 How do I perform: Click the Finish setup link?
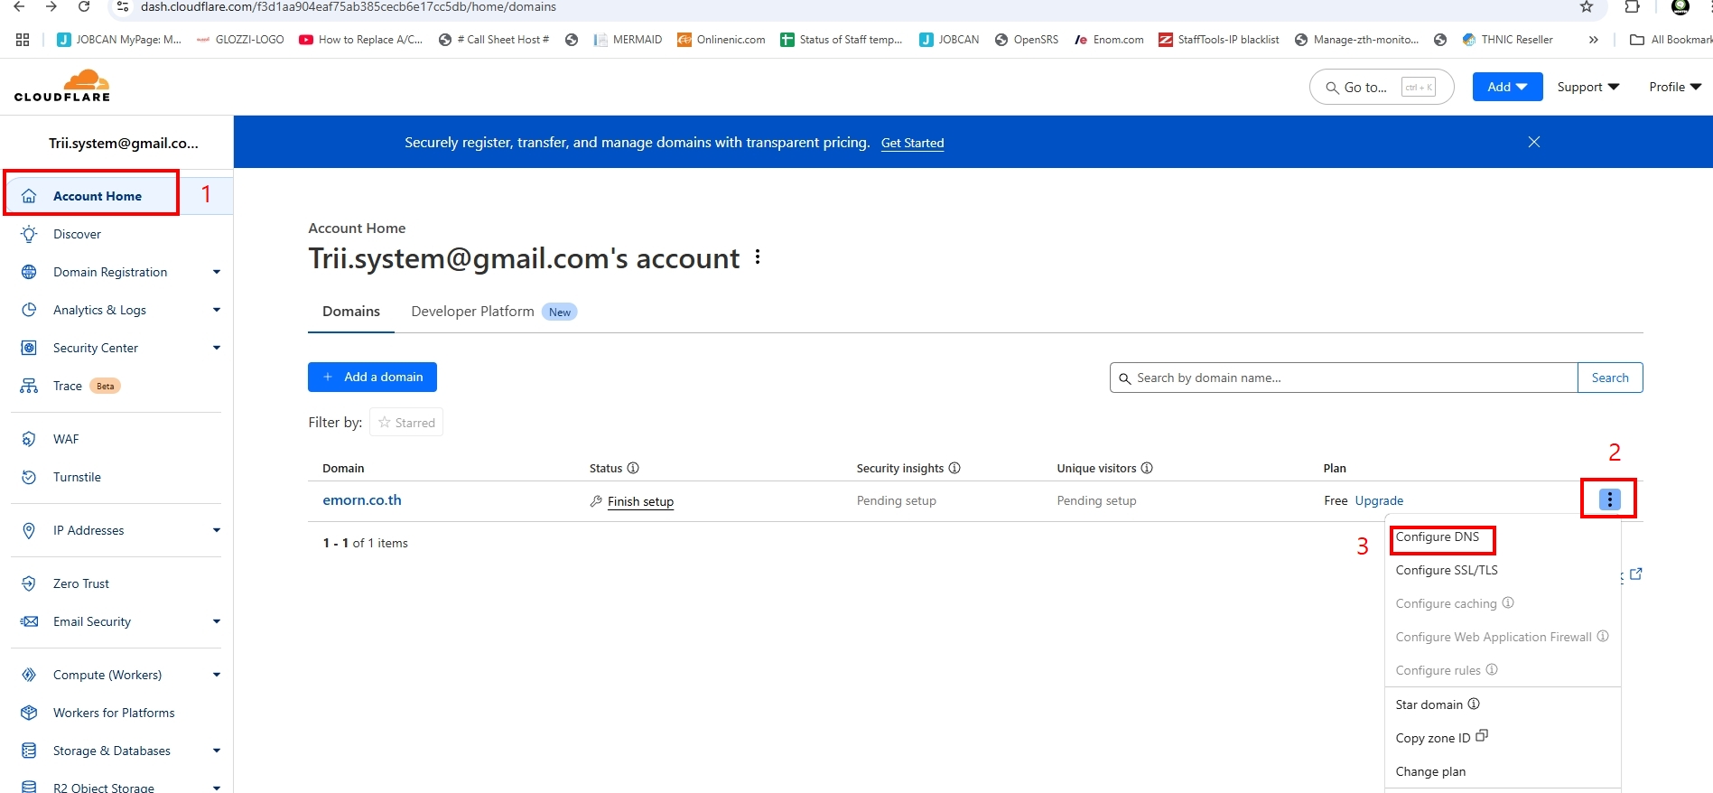[x=640, y=501]
